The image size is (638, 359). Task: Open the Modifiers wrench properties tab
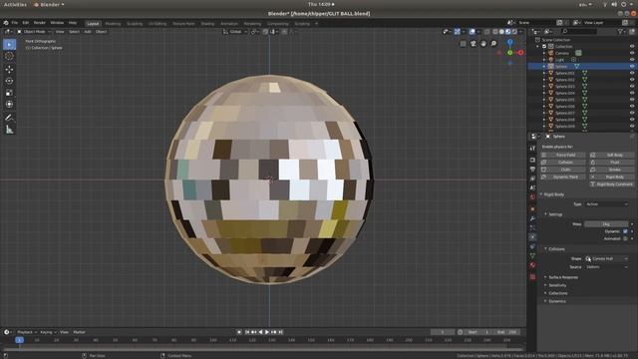click(532, 218)
